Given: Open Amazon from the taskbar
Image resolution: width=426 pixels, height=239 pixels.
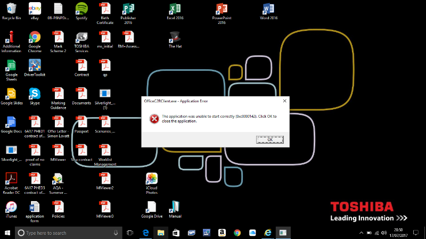Looking at the screenshot, I should pyautogui.click(x=222, y=233).
